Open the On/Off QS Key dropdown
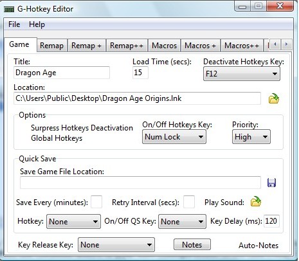Viewport: 299px width, 261px height. (182, 222)
